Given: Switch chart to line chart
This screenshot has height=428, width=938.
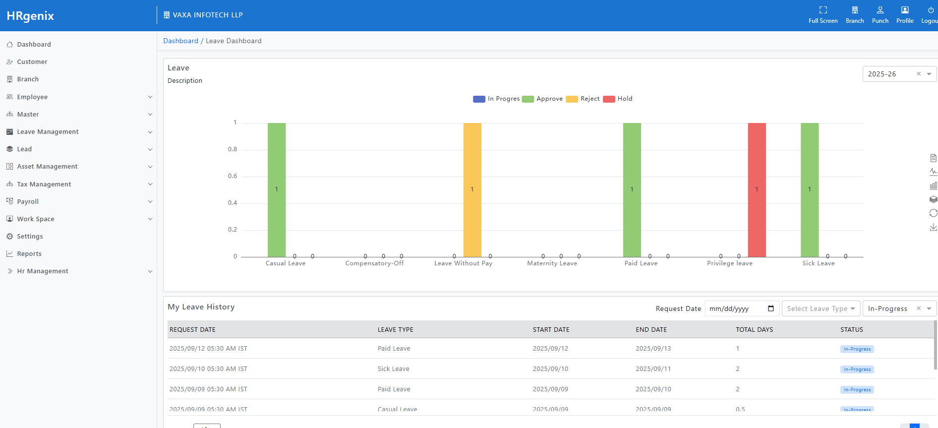Looking at the screenshot, I should click(933, 172).
